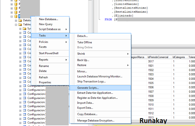Collapse the Tables folder node
Screen dimensions: 195x126
16,25
